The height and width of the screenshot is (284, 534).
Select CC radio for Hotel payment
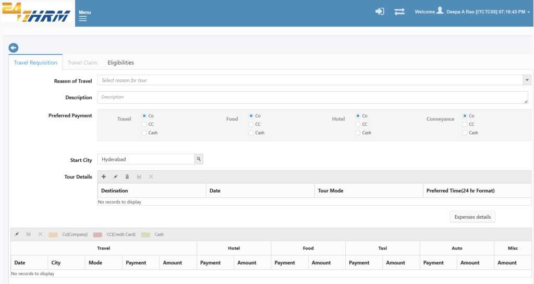(x=358, y=124)
